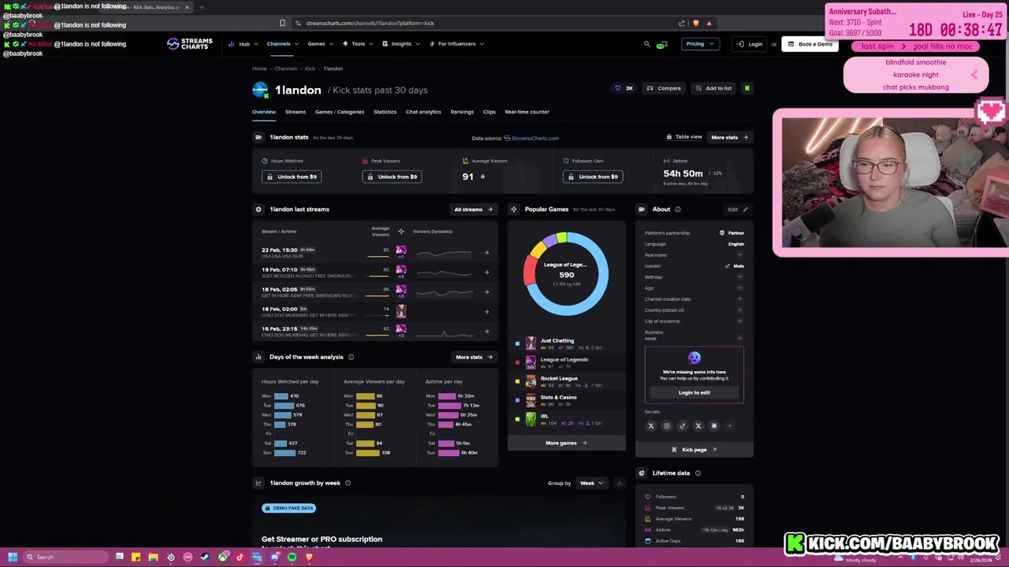The image size is (1009, 567).
Task: Open the site search magnifier icon
Action: 647,44
